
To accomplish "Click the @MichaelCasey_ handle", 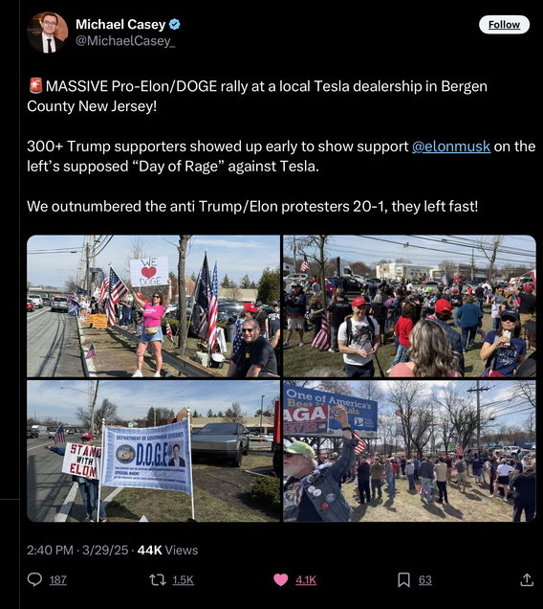I will 125,41.
